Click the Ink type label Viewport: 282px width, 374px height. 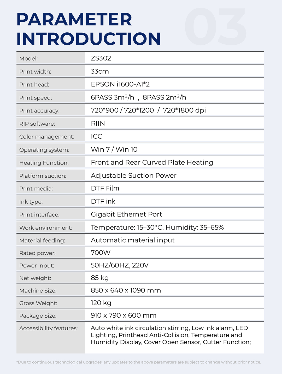31,202
